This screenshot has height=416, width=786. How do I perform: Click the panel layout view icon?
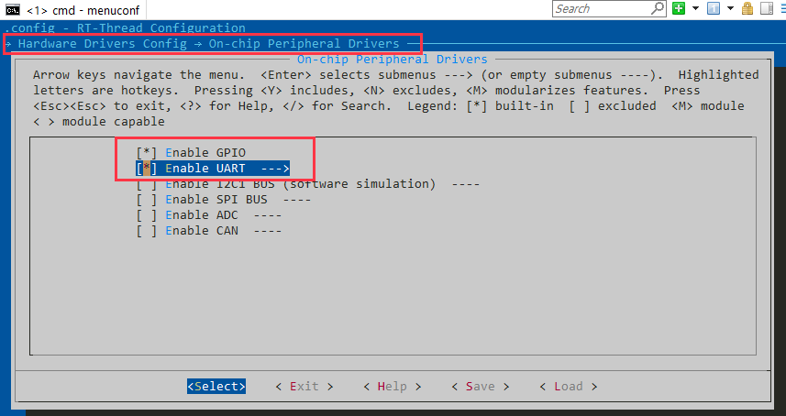[764, 8]
